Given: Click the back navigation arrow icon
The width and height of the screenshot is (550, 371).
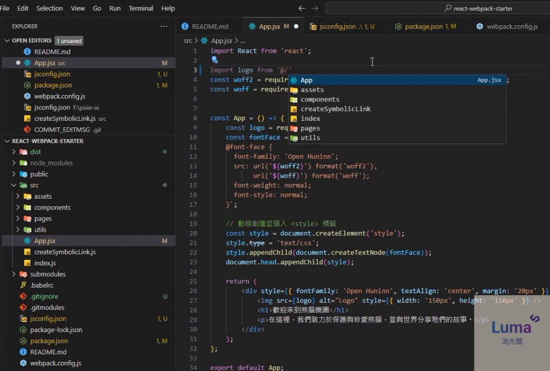Looking at the screenshot, I should [x=302, y=9].
